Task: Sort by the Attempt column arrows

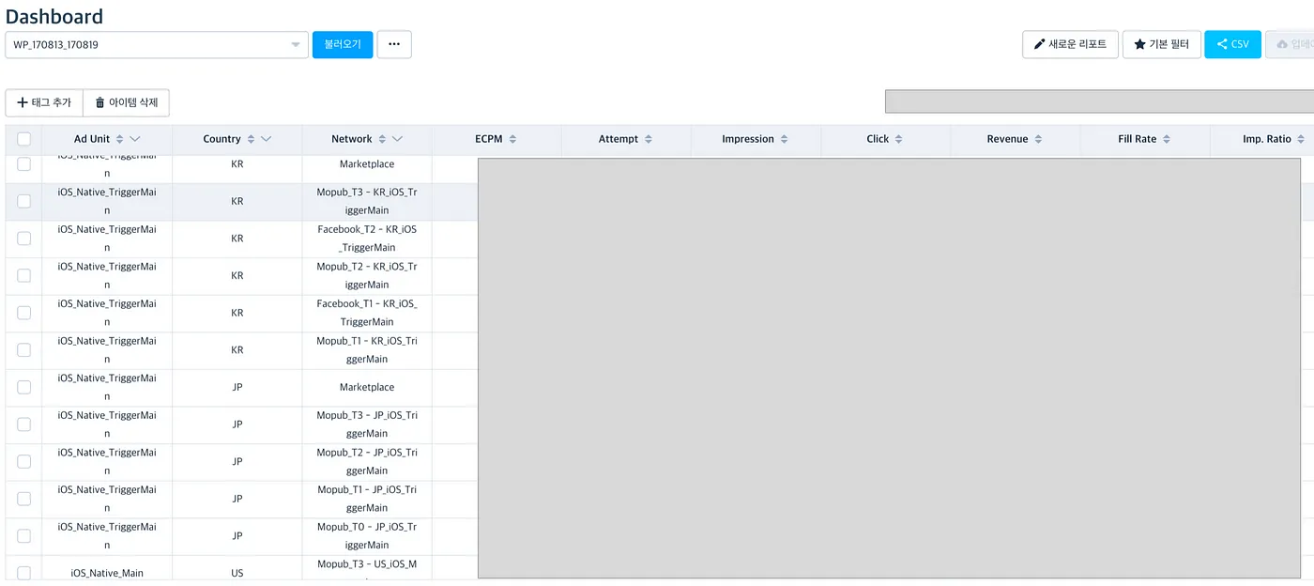Action: click(x=648, y=139)
